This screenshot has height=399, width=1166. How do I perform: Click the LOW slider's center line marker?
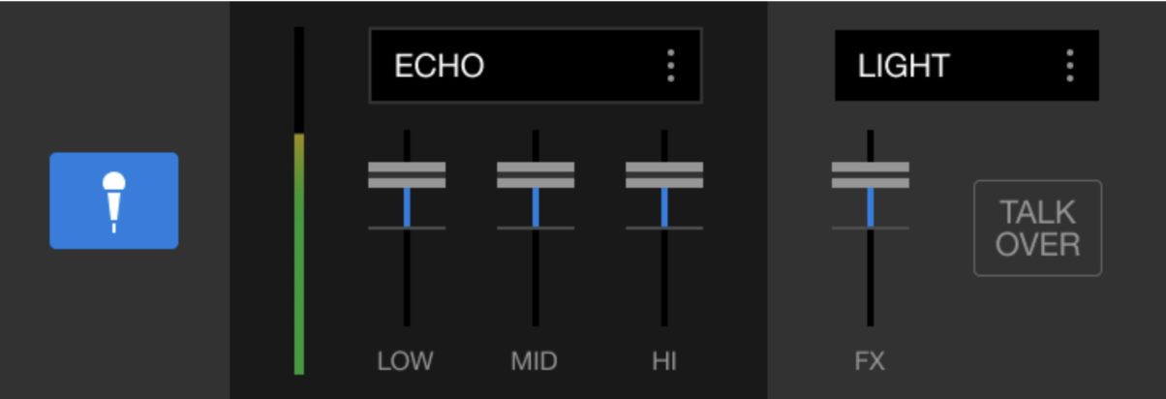click(x=407, y=229)
